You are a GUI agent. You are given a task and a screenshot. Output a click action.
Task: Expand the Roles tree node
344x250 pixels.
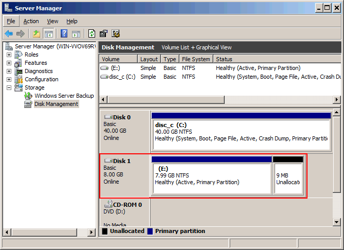[9, 55]
